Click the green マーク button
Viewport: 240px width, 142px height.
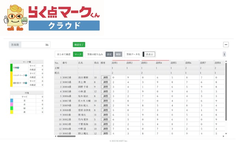(78, 54)
